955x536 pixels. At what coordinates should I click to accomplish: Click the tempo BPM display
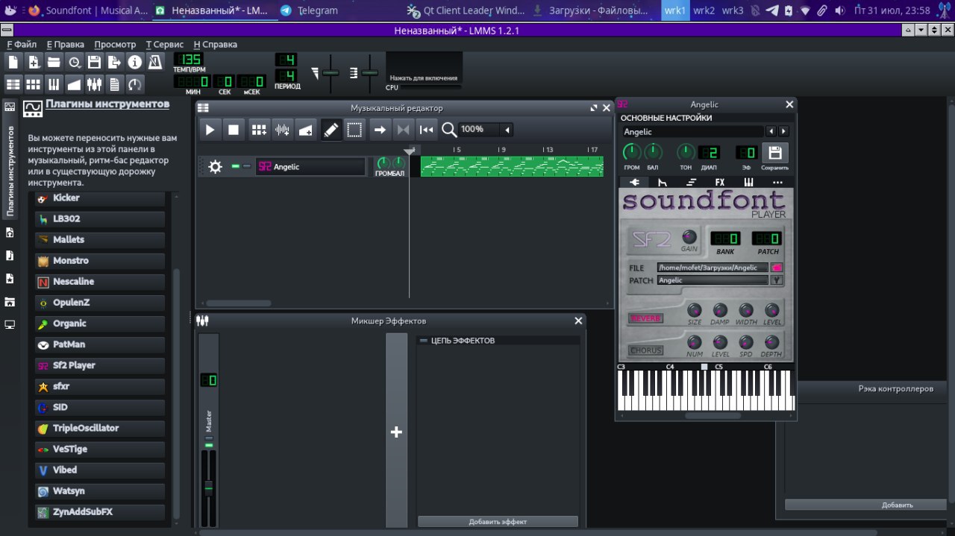(x=189, y=60)
